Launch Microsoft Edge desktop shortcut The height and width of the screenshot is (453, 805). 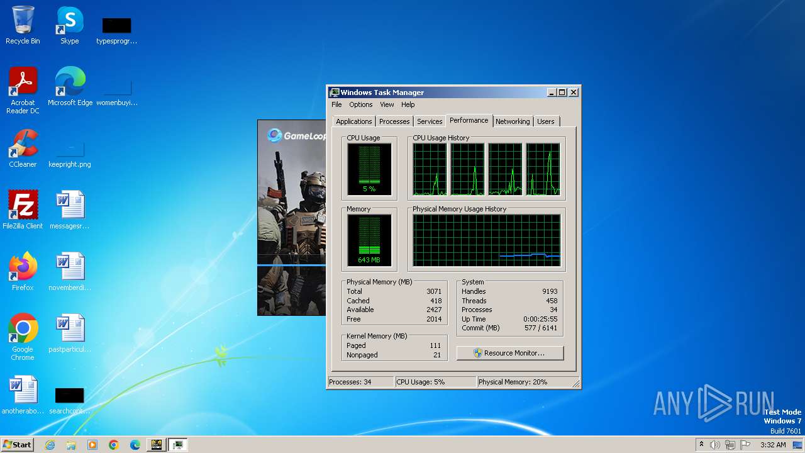[x=70, y=86]
